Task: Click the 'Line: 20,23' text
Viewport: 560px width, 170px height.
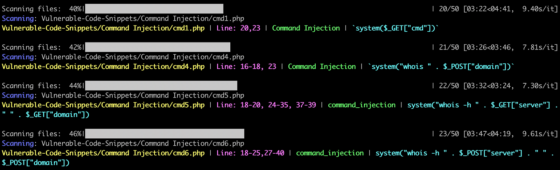Action: pyautogui.click(x=238, y=28)
